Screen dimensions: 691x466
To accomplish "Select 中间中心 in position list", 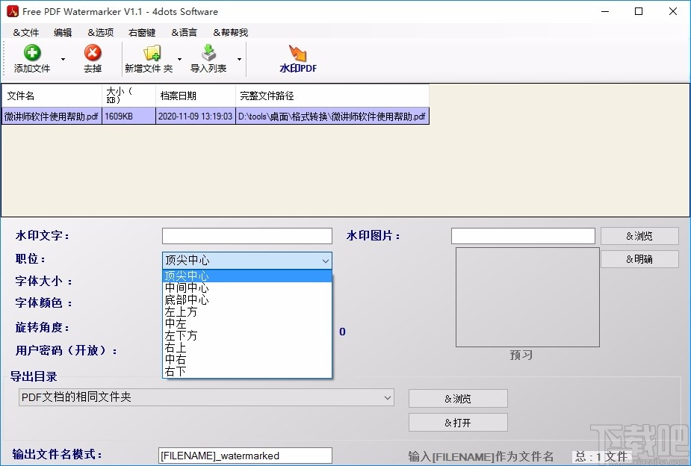I will (247, 288).
